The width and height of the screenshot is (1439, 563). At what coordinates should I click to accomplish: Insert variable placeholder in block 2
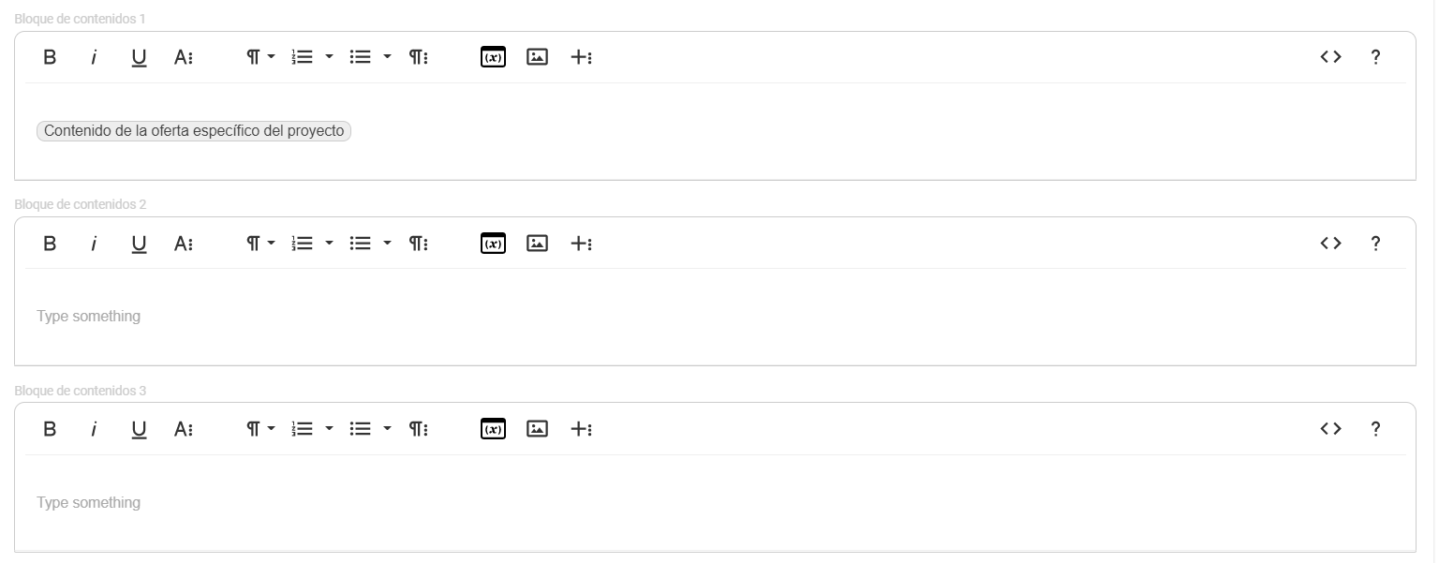click(x=493, y=244)
